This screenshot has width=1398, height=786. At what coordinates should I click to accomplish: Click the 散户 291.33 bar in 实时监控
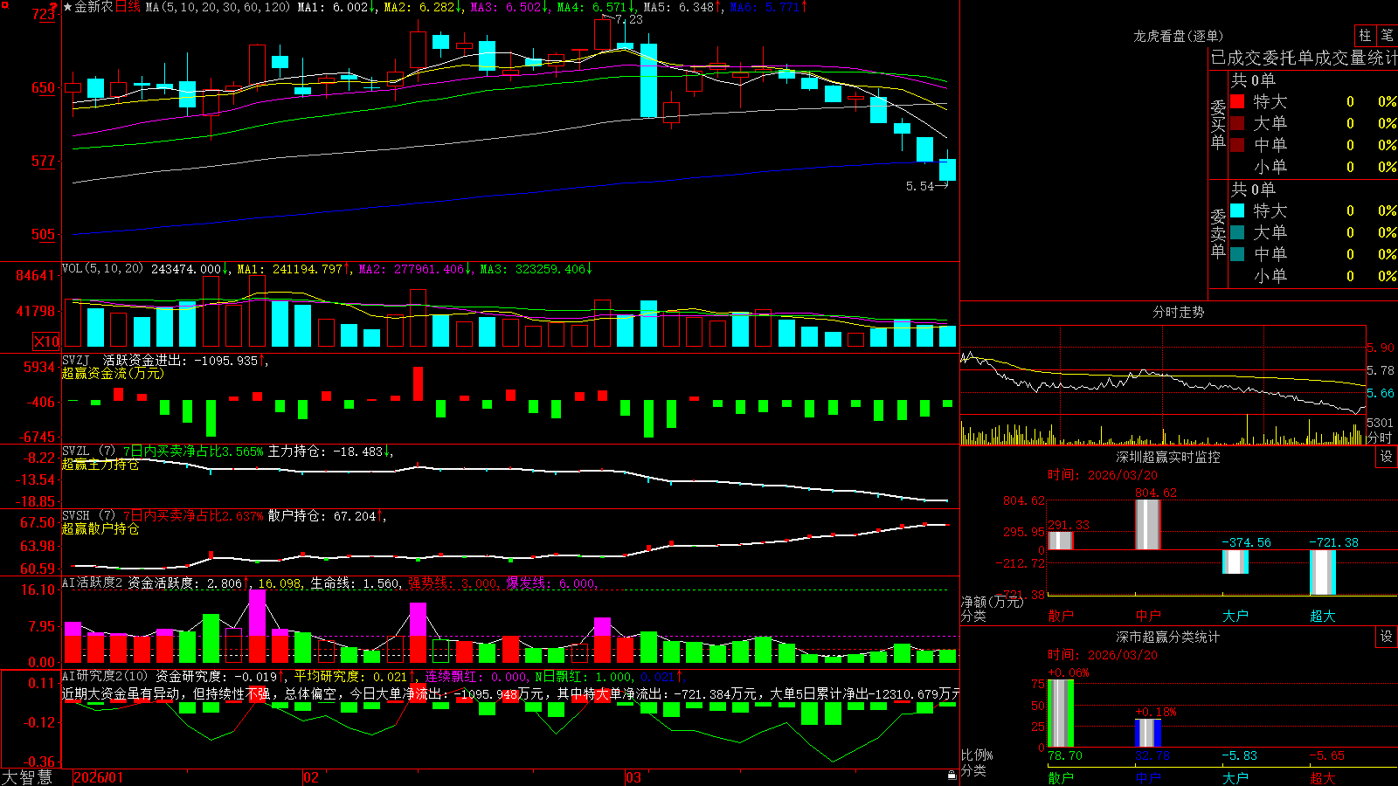click(1061, 541)
